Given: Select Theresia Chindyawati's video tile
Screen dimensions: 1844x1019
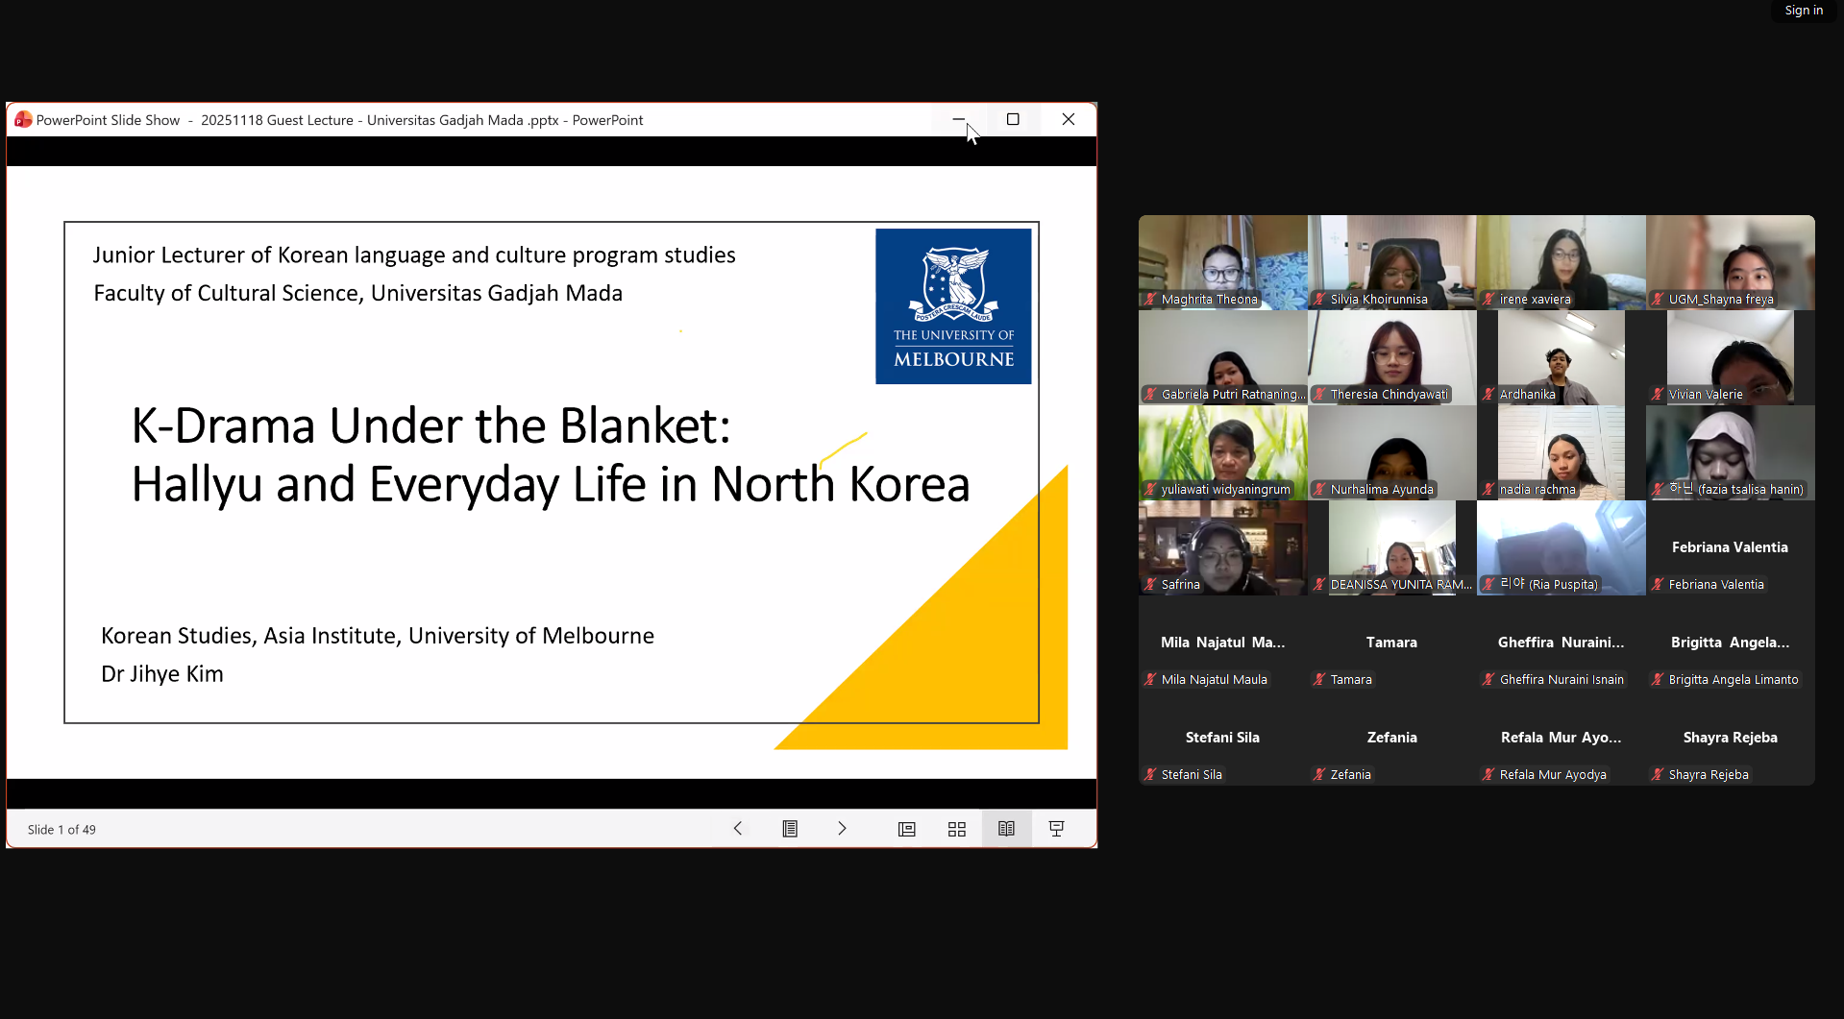Looking at the screenshot, I should tap(1391, 356).
